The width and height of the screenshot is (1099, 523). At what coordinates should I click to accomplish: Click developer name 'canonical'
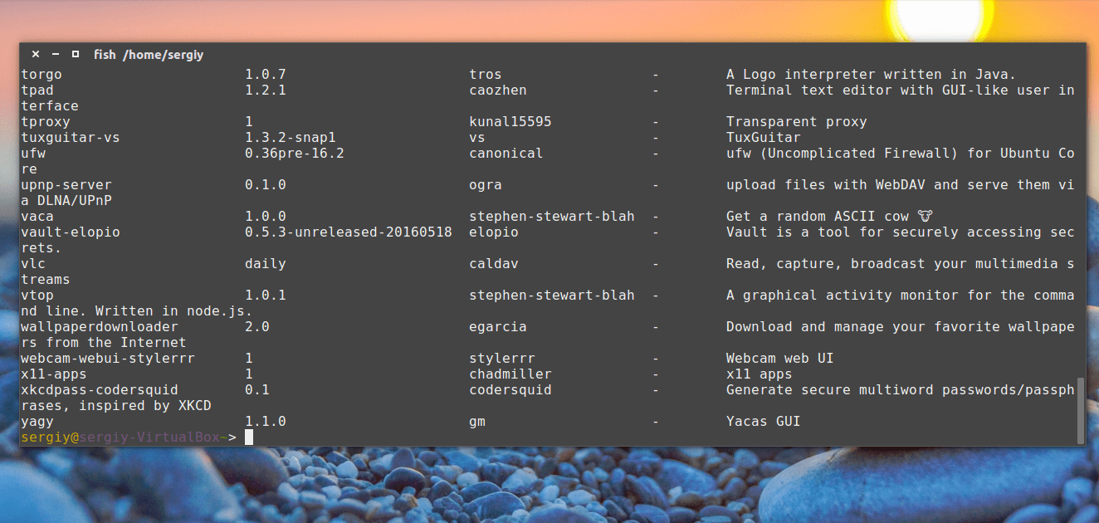(506, 154)
